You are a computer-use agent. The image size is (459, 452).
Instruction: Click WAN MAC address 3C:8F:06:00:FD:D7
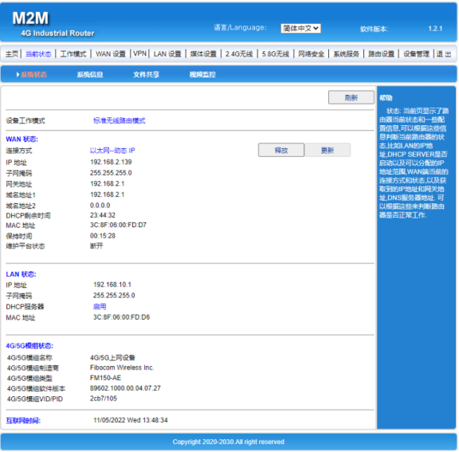point(118,225)
